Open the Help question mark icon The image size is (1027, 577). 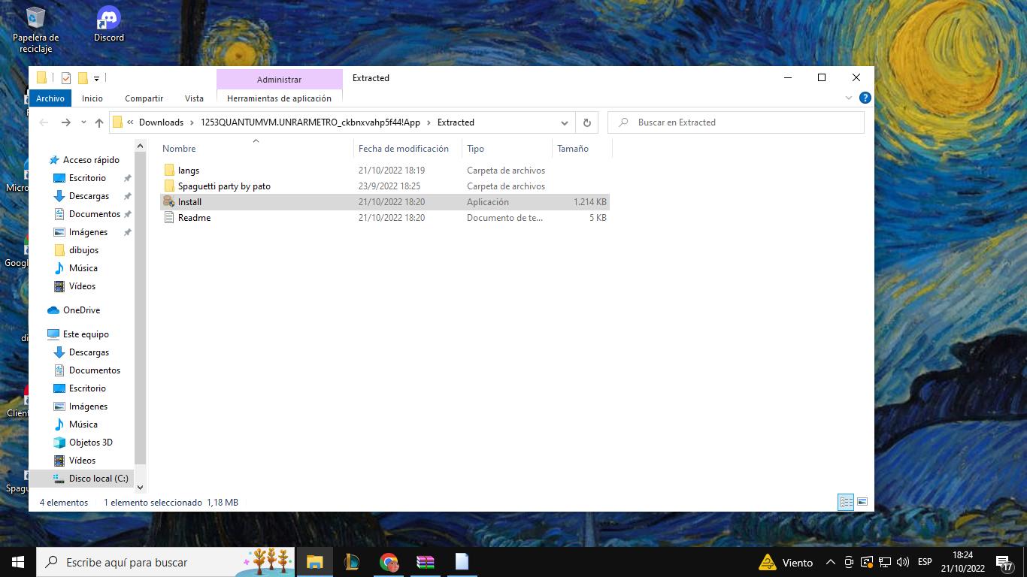pos(865,98)
